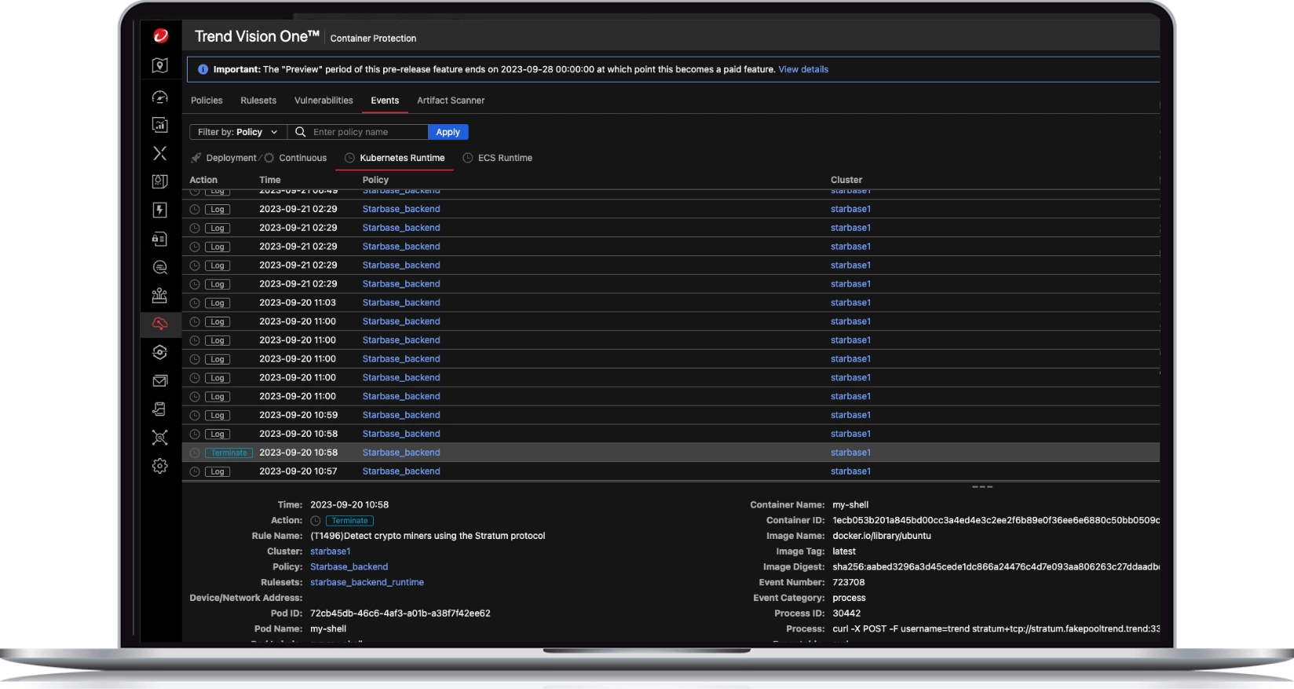1294x689 pixels.
Task: Select the ECS Runtime sub-tab
Action: tap(498, 158)
